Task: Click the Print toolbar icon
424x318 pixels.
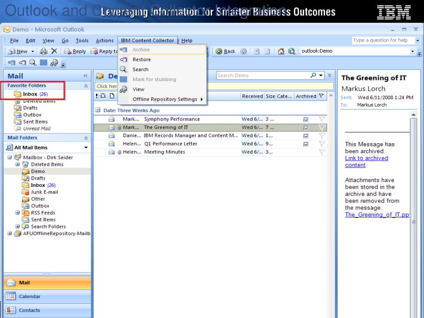Action: [43, 51]
